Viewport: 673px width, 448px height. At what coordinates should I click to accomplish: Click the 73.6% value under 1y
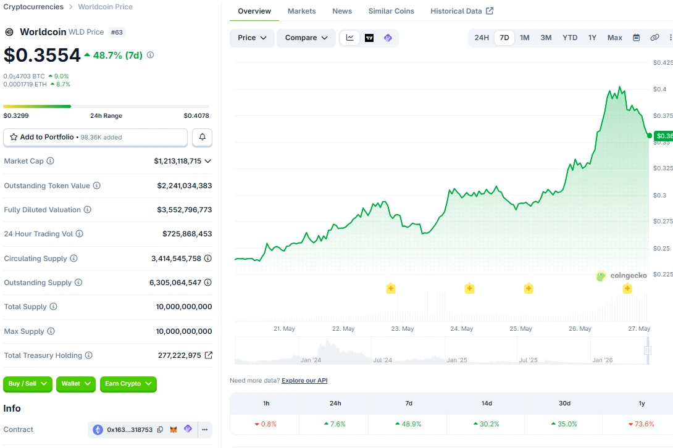642,424
